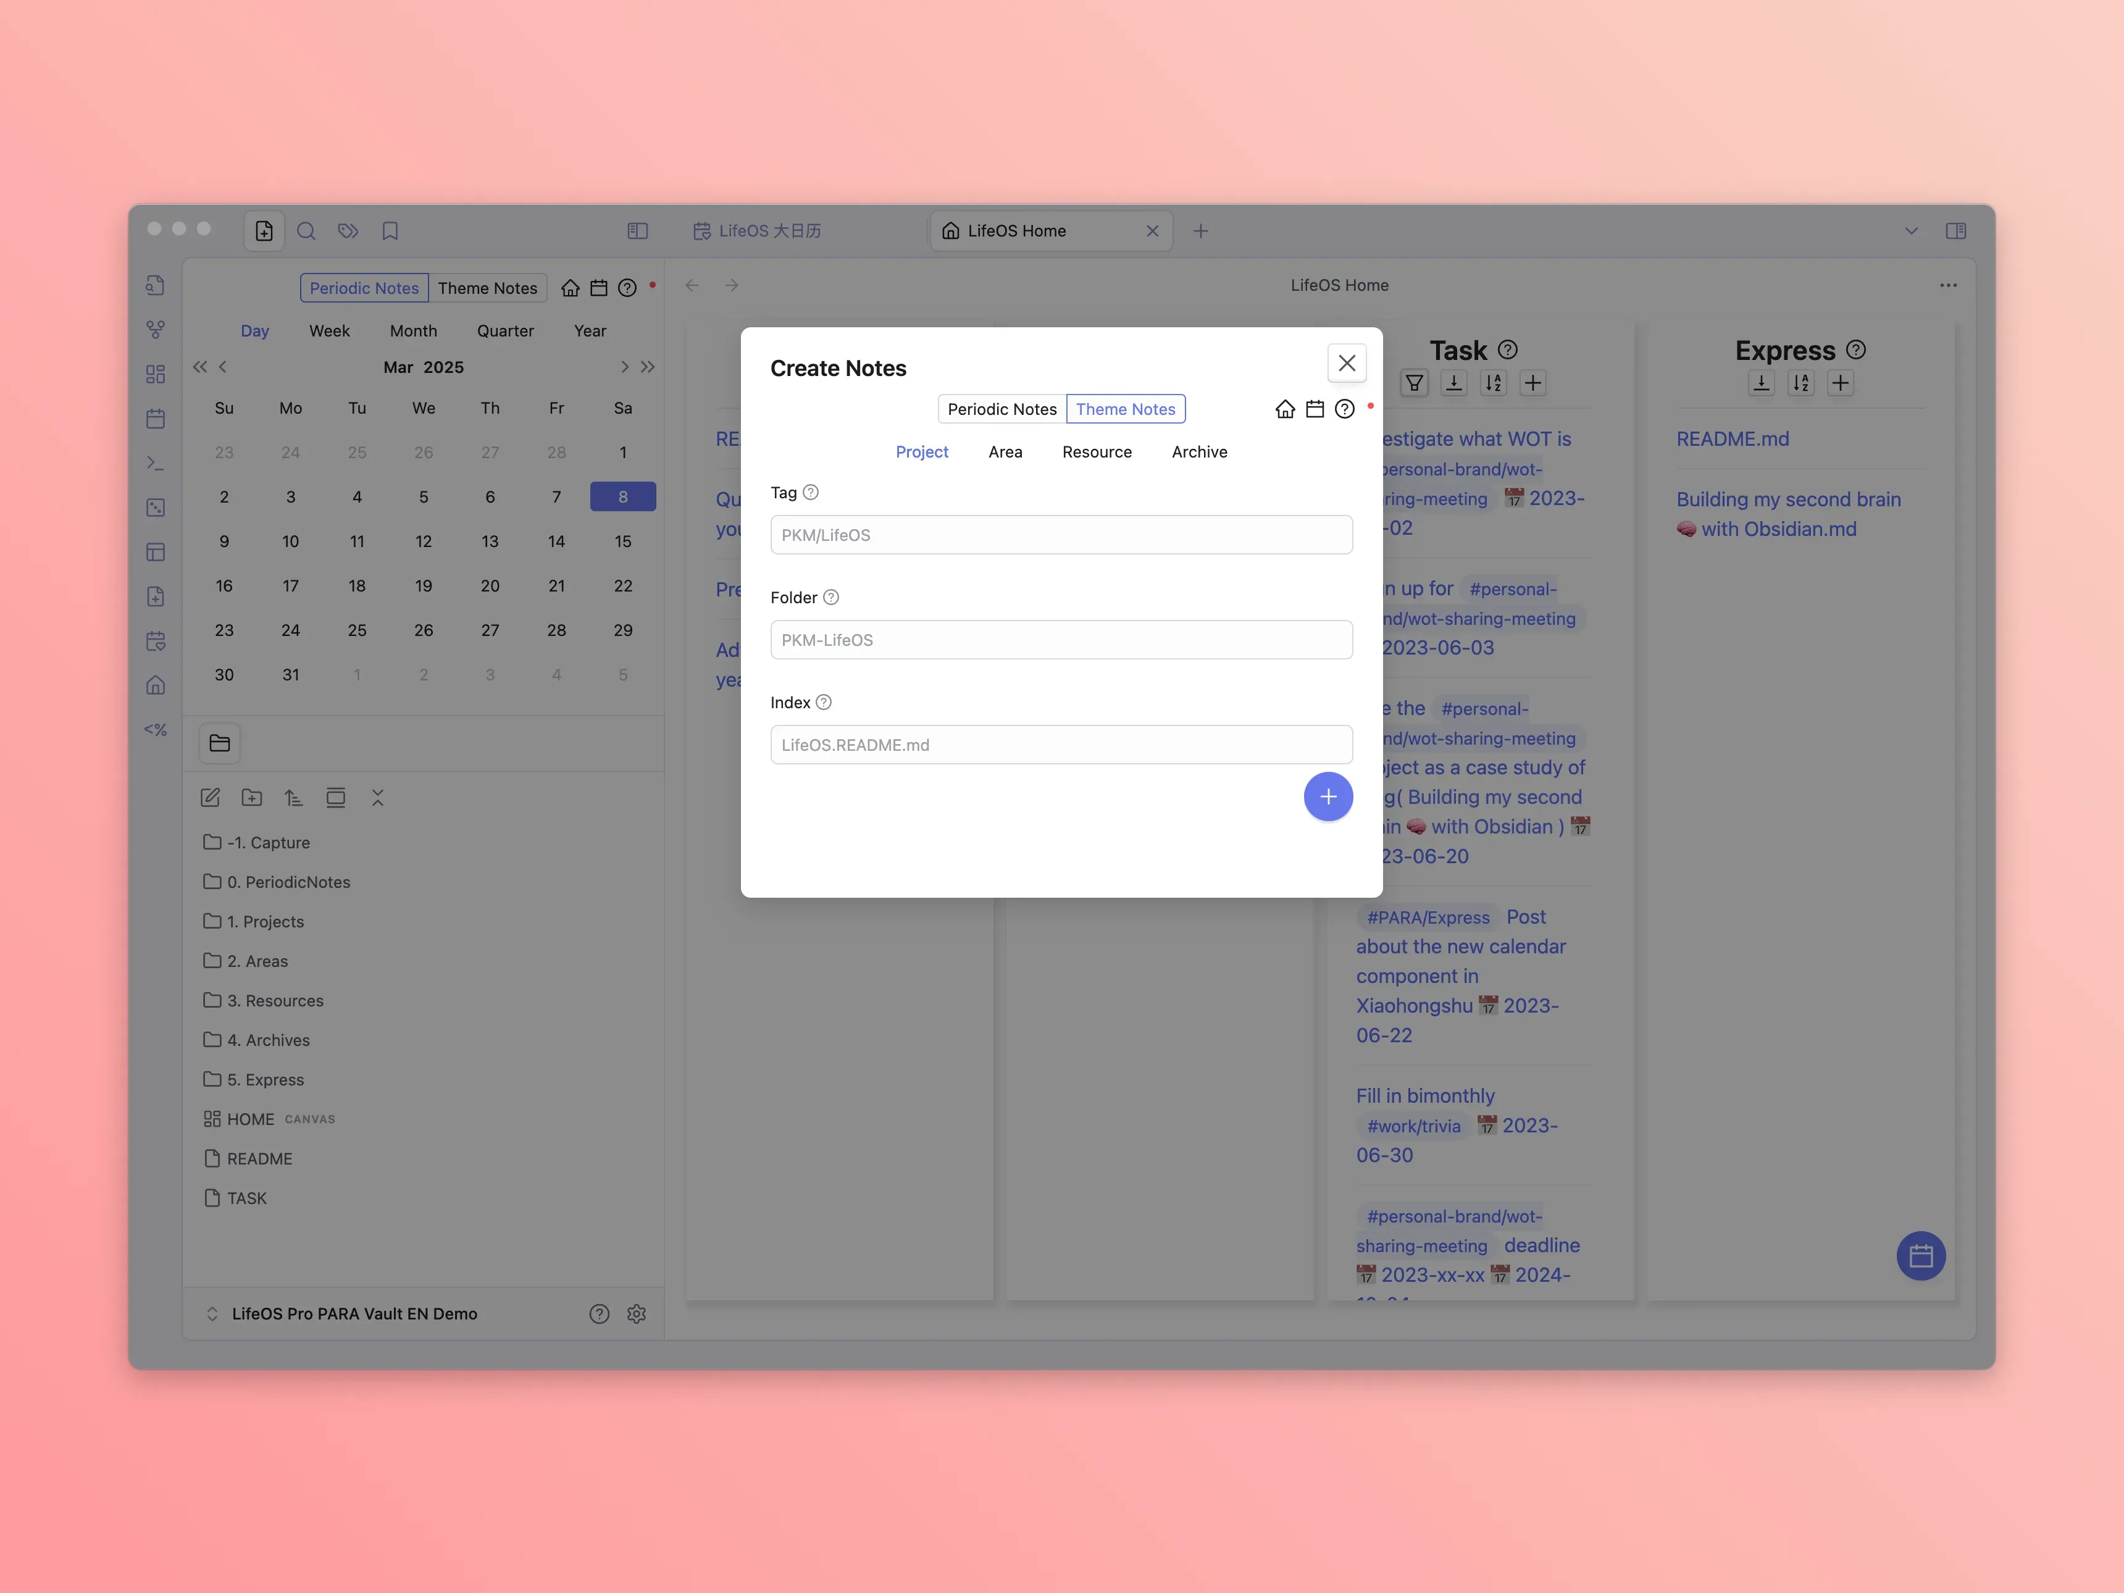
Task: Open README.md link under Express
Action: (x=1732, y=439)
